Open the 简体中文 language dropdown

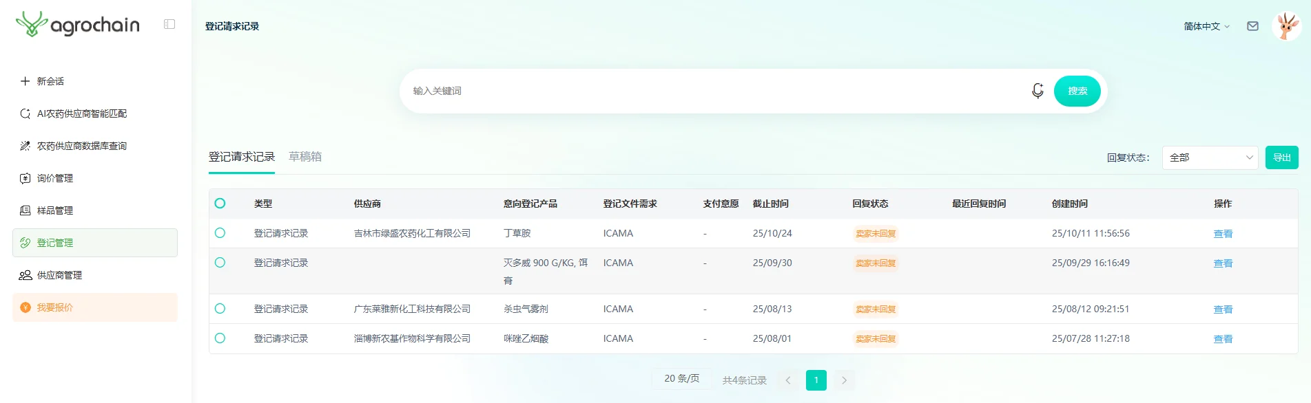pyautogui.click(x=1206, y=26)
